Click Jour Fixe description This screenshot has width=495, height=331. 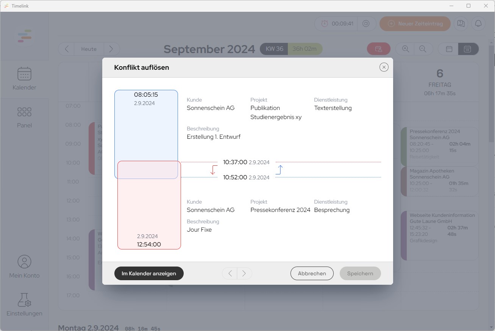[199, 230]
